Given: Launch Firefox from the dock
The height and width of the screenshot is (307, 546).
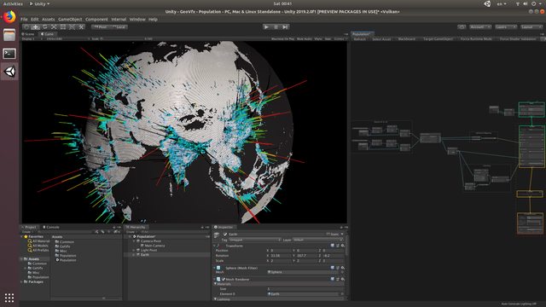Looking at the screenshot, I should pyautogui.click(x=9, y=17).
